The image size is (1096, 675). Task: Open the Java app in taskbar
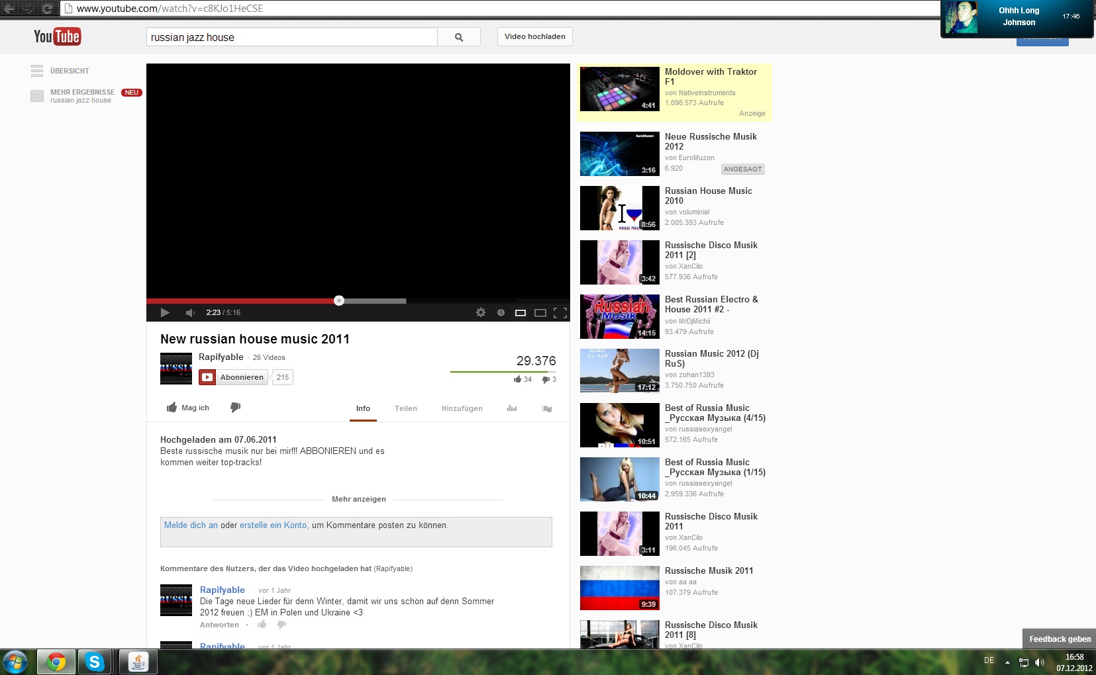click(138, 662)
